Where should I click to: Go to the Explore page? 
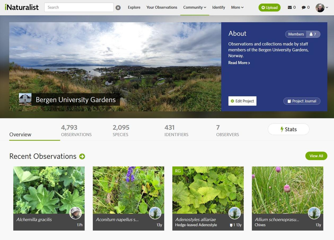click(134, 7)
